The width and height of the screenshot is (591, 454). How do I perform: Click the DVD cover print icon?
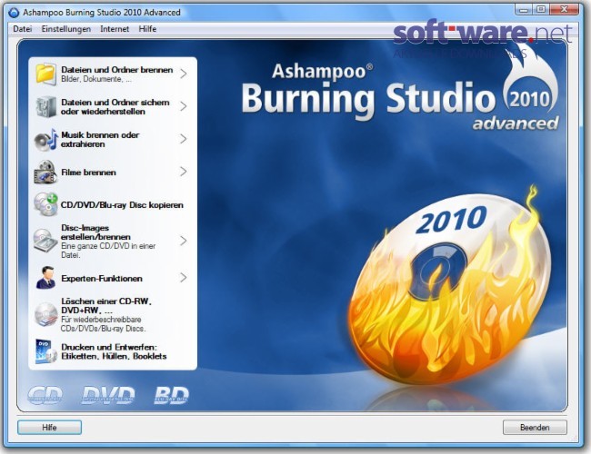[46, 351]
